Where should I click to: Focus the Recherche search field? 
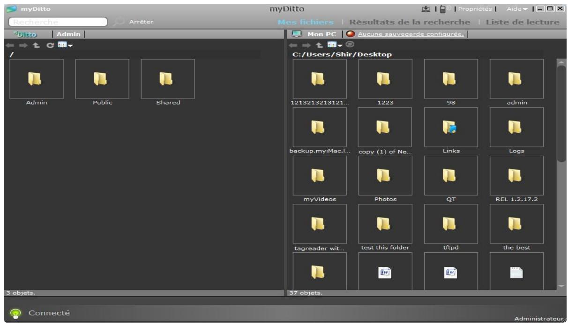[57, 22]
